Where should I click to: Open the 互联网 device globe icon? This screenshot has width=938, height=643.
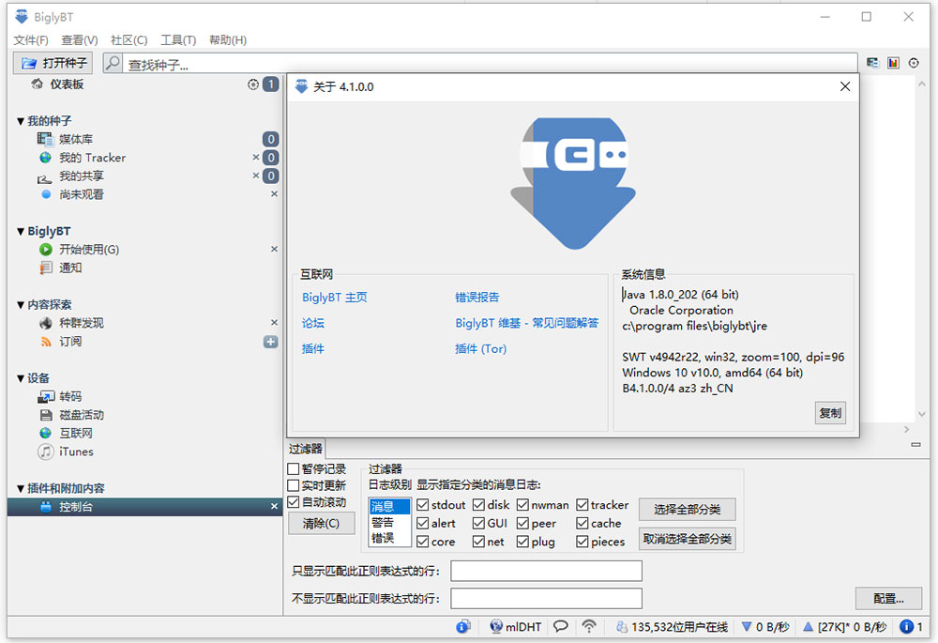[x=45, y=433]
